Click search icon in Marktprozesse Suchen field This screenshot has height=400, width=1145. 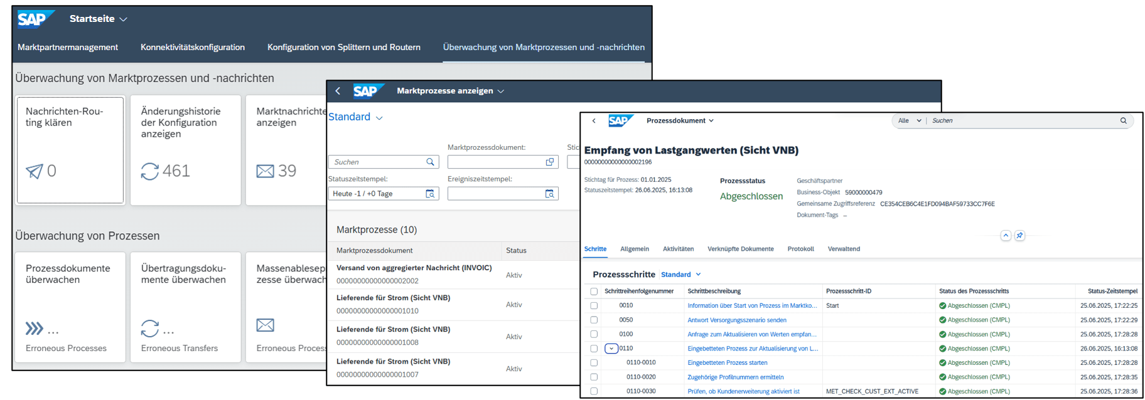(x=430, y=162)
